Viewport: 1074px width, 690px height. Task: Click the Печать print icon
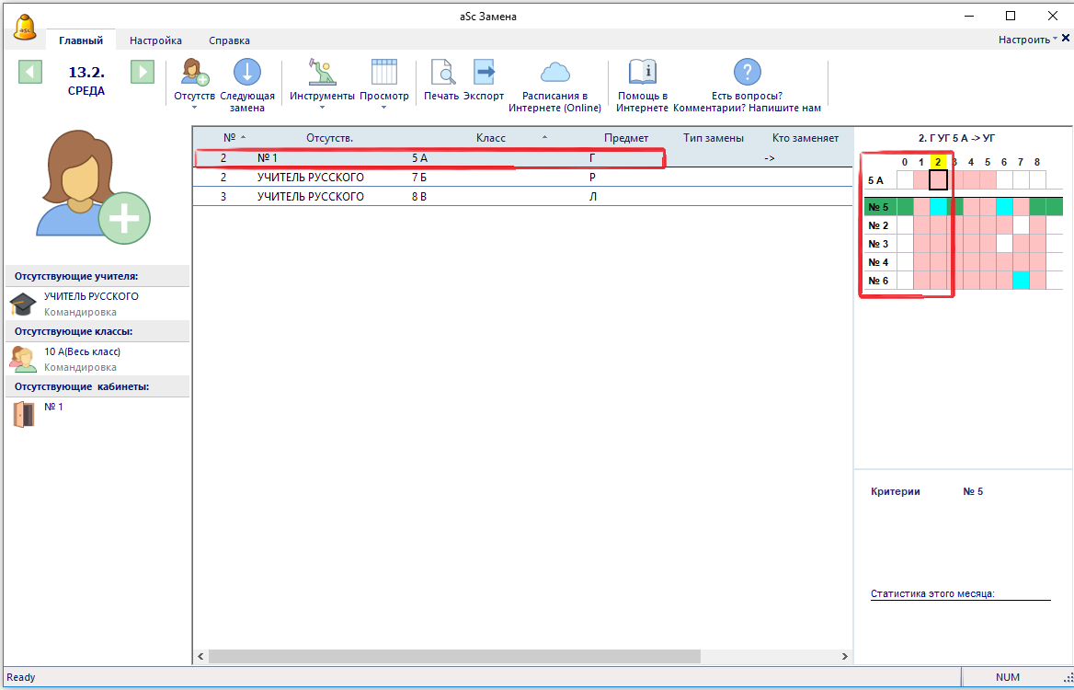point(441,73)
